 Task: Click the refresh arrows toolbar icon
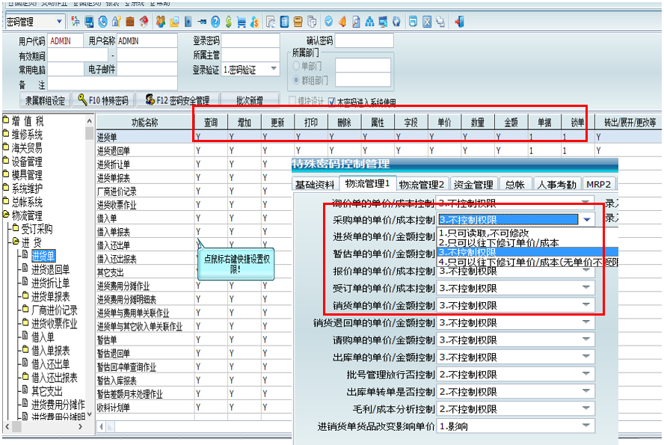coord(396,21)
